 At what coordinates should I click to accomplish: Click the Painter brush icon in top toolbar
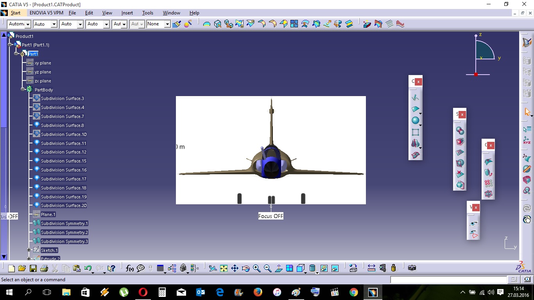click(x=176, y=24)
